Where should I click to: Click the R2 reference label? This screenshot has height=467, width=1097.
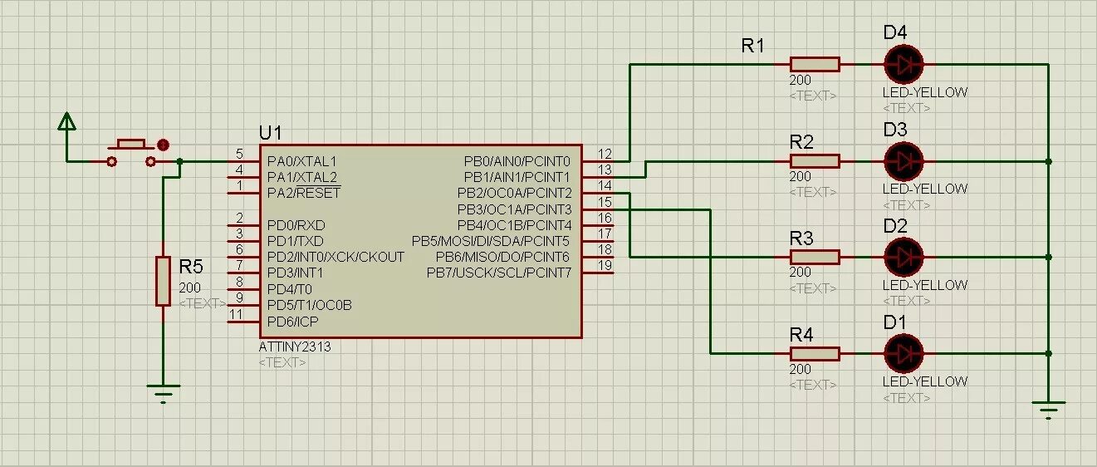click(x=801, y=142)
